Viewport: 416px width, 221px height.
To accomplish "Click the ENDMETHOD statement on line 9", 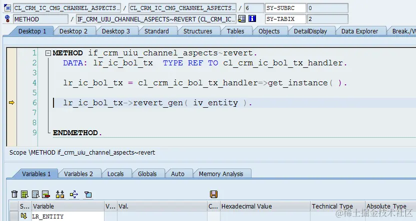I will (x=77, y=133).
